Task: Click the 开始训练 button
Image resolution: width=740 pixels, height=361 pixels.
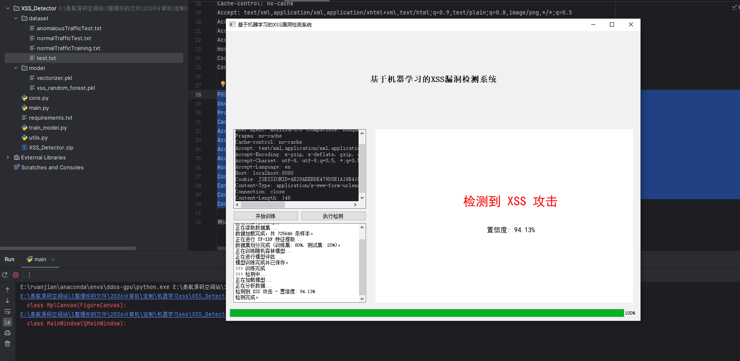Action: 266,216
